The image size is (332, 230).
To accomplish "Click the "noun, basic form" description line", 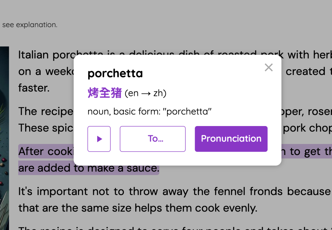I will 149,111.
